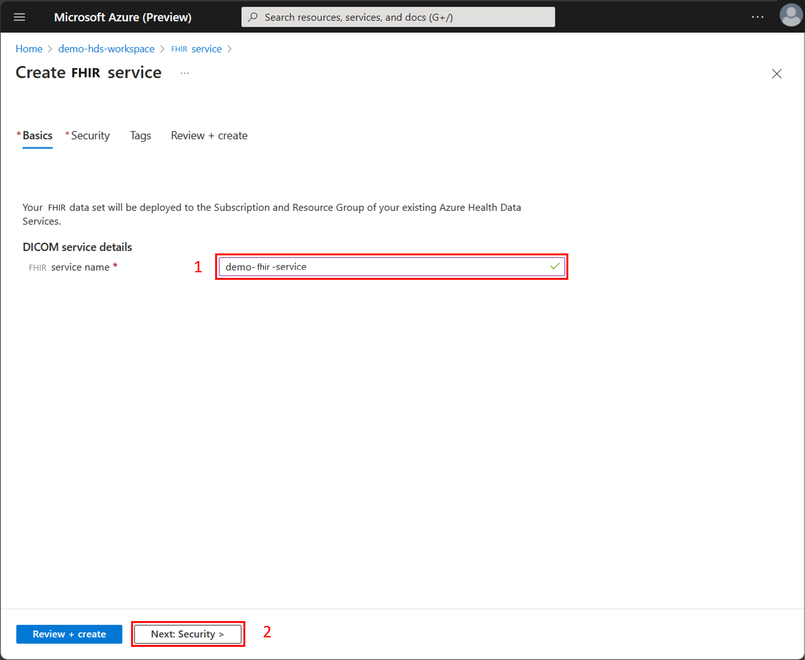This screenshot has width=805, height=660.
Task: Open the Tags tab
Action: (140, 135)
